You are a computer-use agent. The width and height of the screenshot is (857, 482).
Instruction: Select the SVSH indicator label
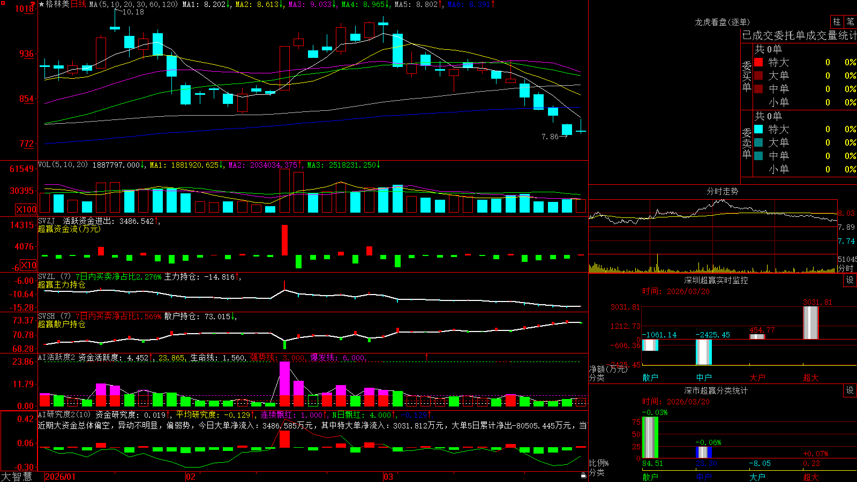[47, 317]
